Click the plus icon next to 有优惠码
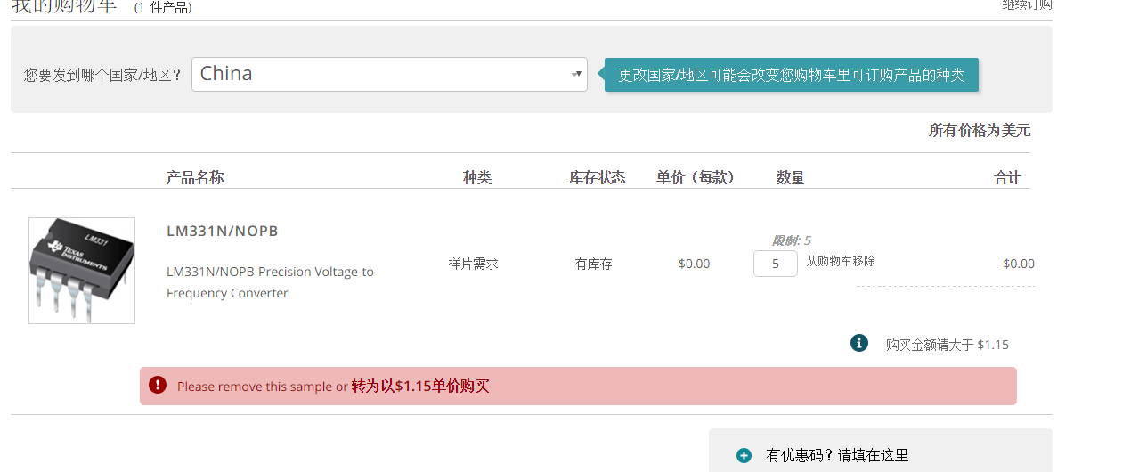This screenshot has width=1147, height=472. [744, 455]
